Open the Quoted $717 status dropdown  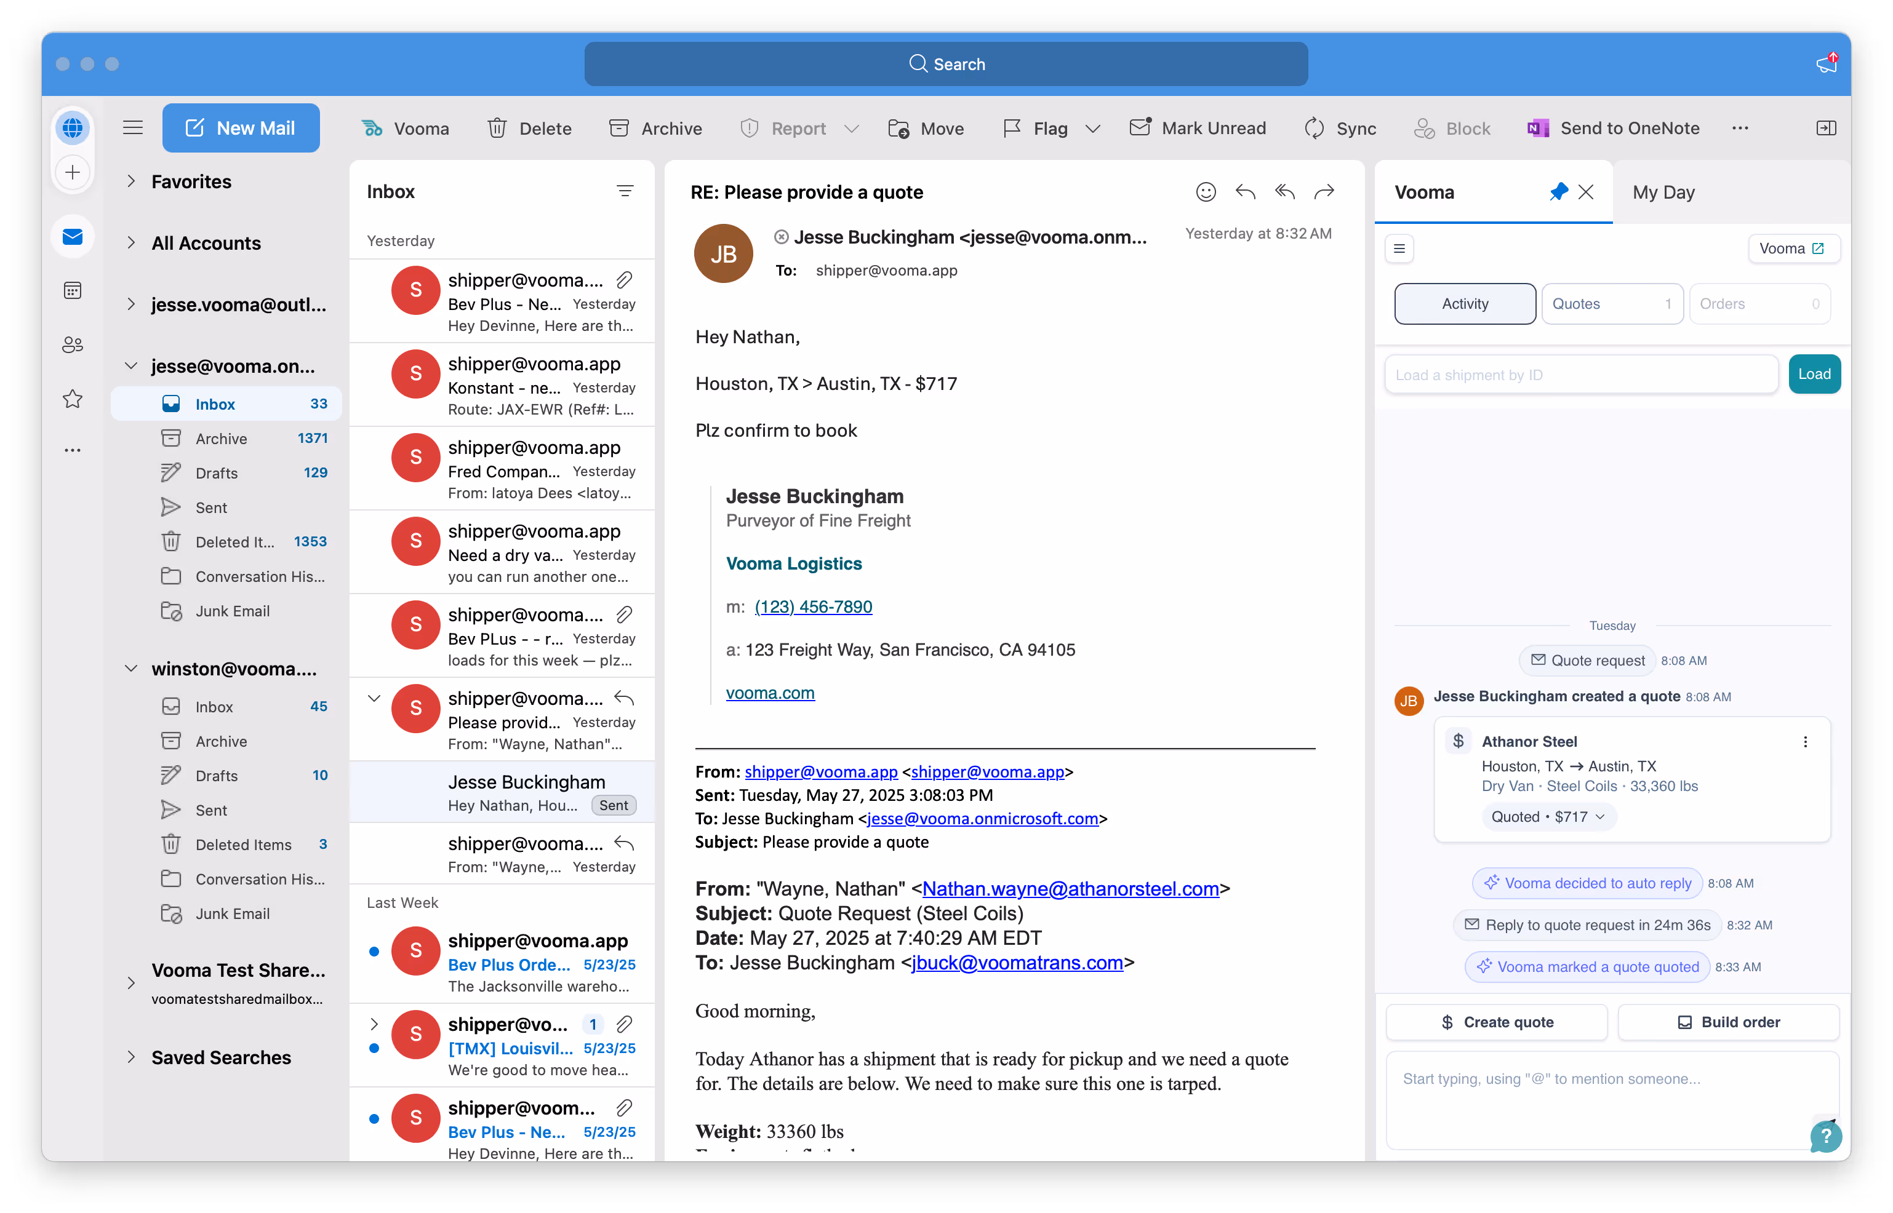(1547, 817)
